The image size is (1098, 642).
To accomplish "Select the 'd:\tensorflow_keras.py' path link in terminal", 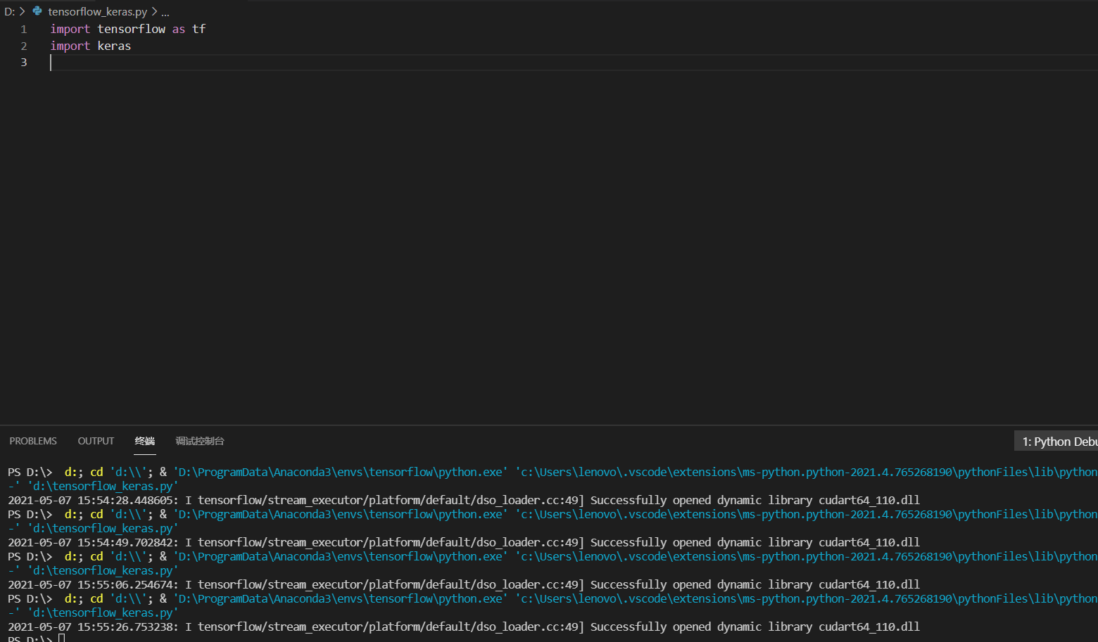I will [103, 486].
